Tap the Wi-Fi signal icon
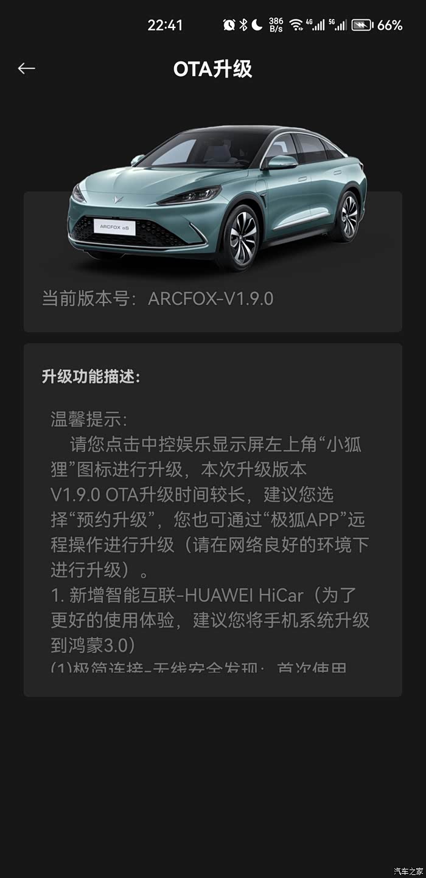The image size is (426, 878). [296, 25]
